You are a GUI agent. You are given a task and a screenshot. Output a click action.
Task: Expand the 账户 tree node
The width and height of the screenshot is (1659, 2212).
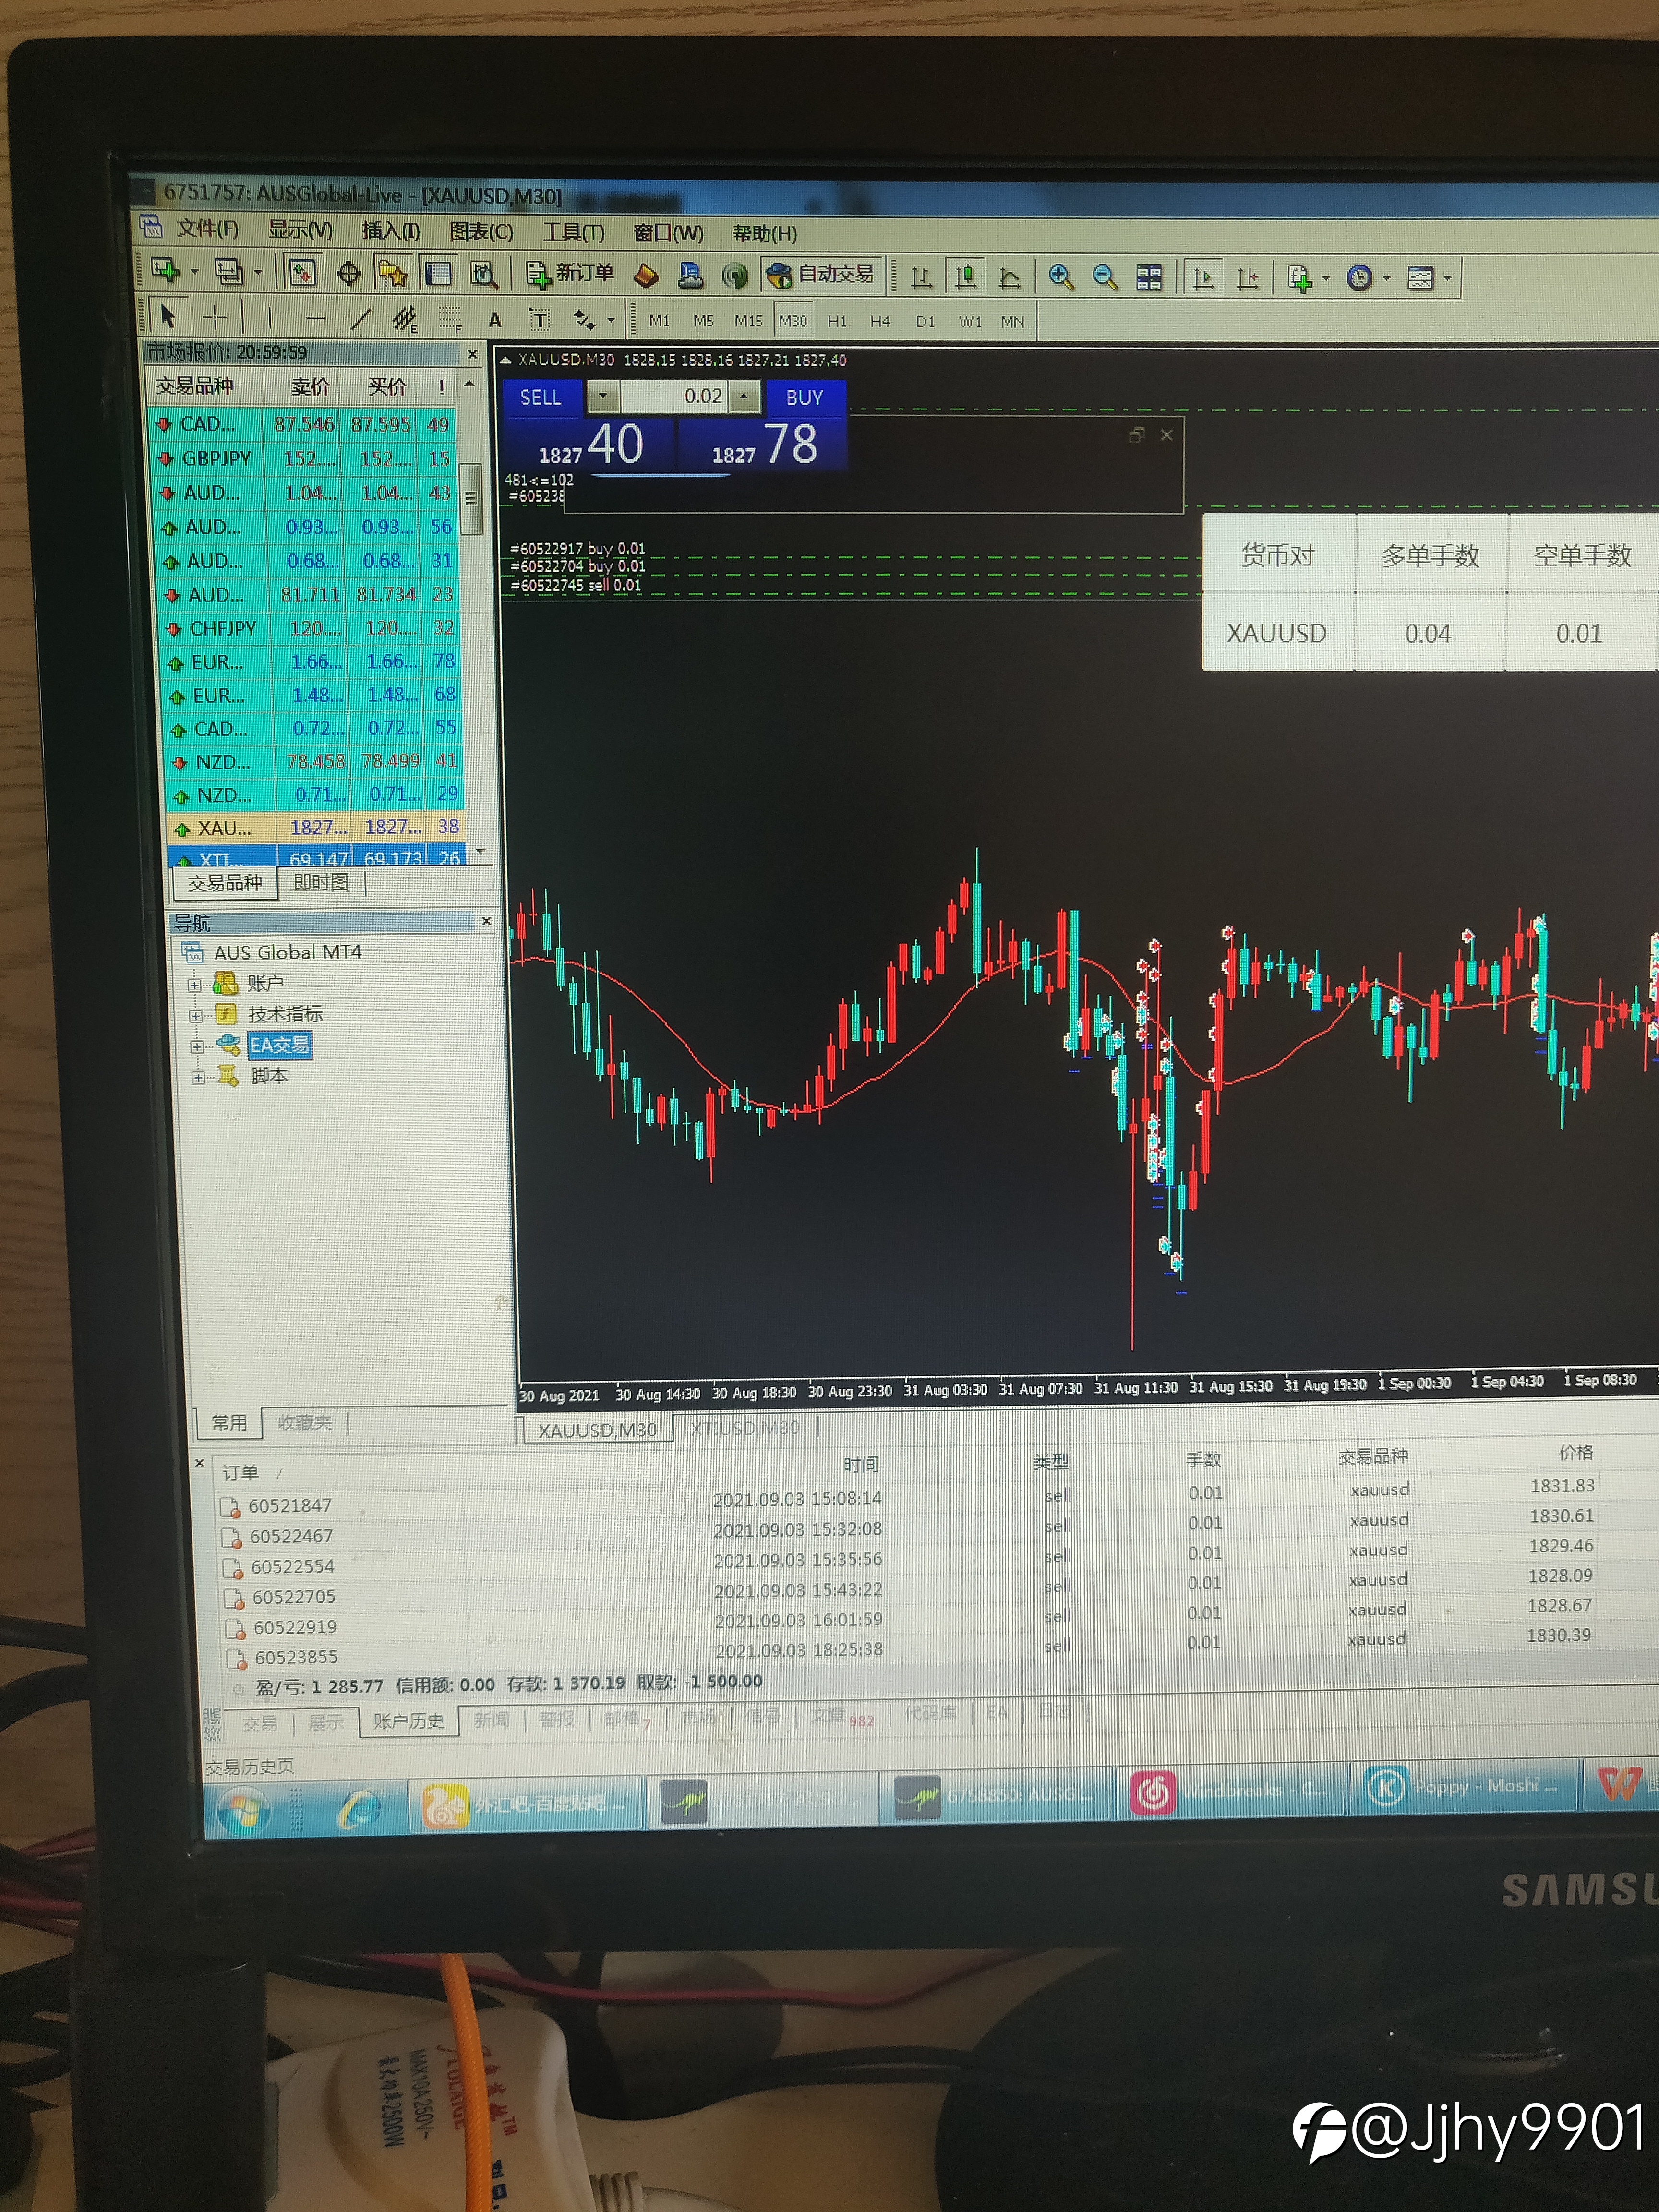pyautogui.click(x=194, y=984)
